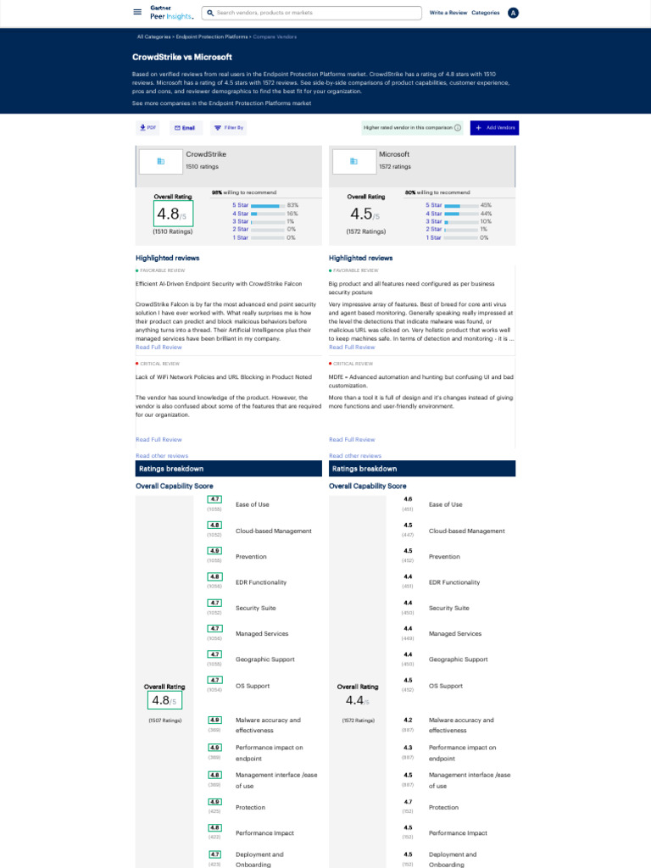Click the user avatar icon
Viewport: 651px width, 868px height.
click(513, 13)
